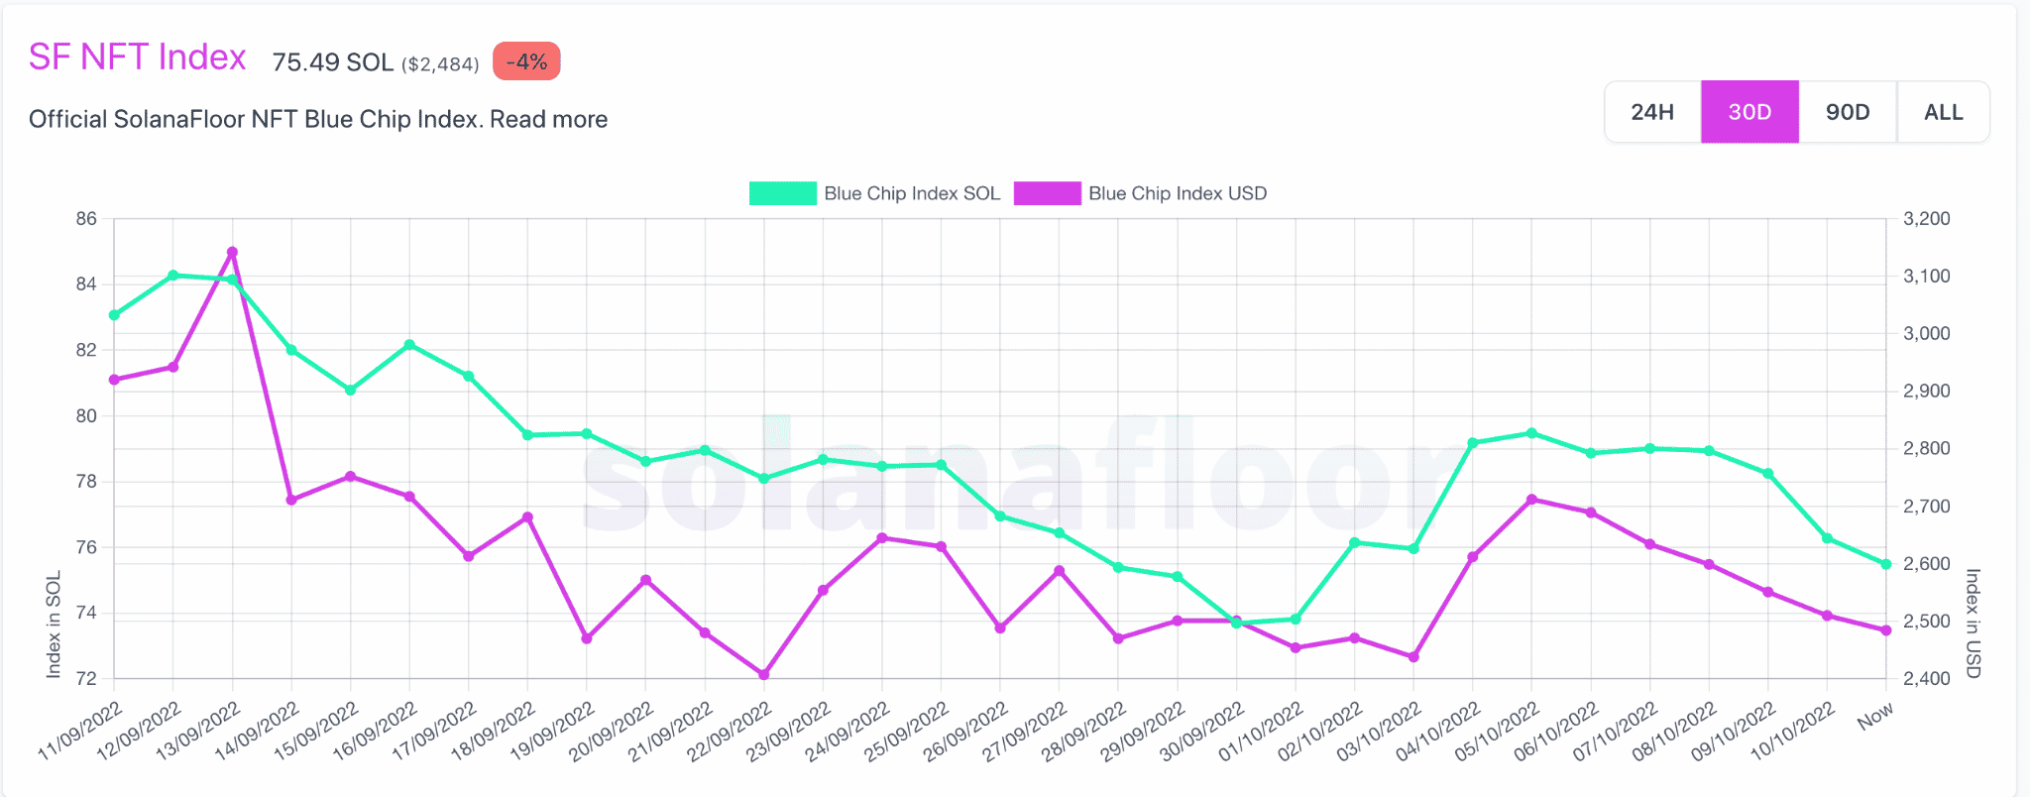This screenshot has width=2030, height=797.
Task: Click the USD low point on 22/09/2022
Action: pyautogui.click(x=764, y=675)
